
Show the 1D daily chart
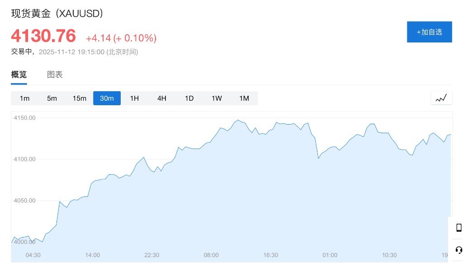click(x=189, y=98)
